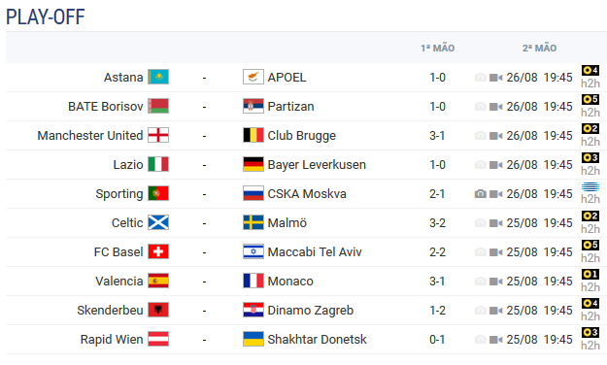
Task: Click the odds badge in Valencia-Monaco row
Action: tap(590, 275)
